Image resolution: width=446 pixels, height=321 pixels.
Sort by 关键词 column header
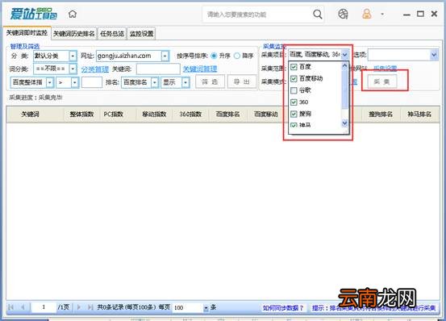coord(31,115)
